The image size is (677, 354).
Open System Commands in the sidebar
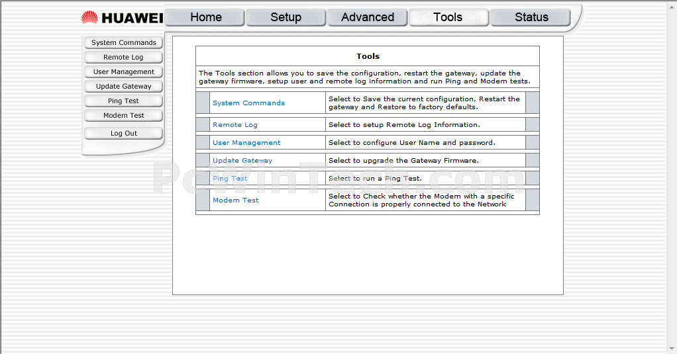pos(123,43)
